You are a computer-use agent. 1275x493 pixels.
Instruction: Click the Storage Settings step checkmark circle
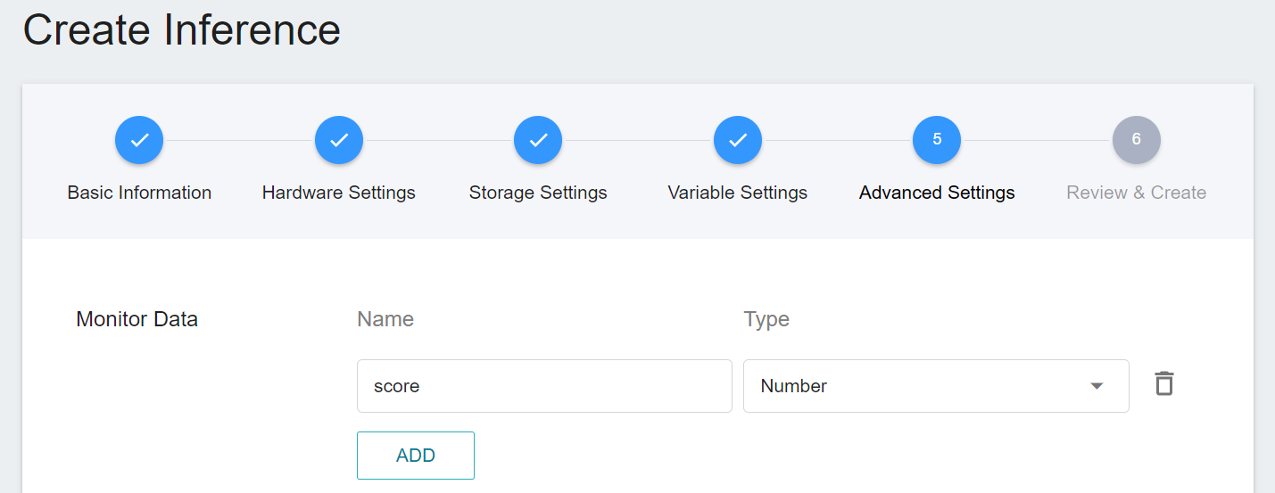tap(538, 140)
